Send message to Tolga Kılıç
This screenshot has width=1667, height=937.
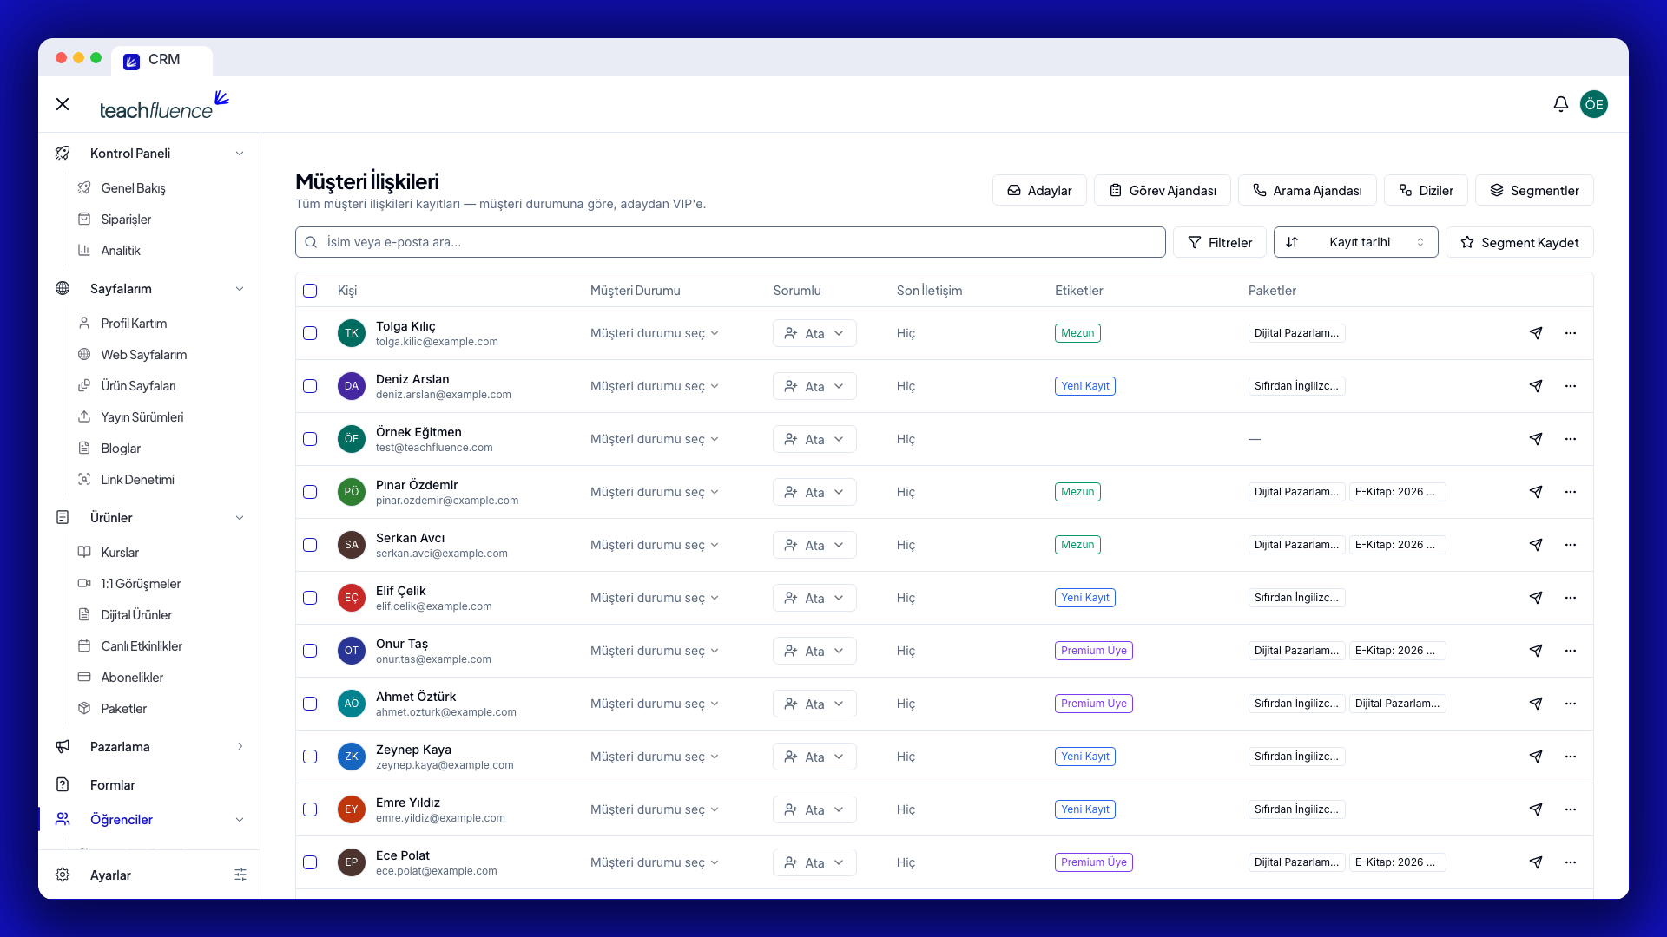point(1535,333)
